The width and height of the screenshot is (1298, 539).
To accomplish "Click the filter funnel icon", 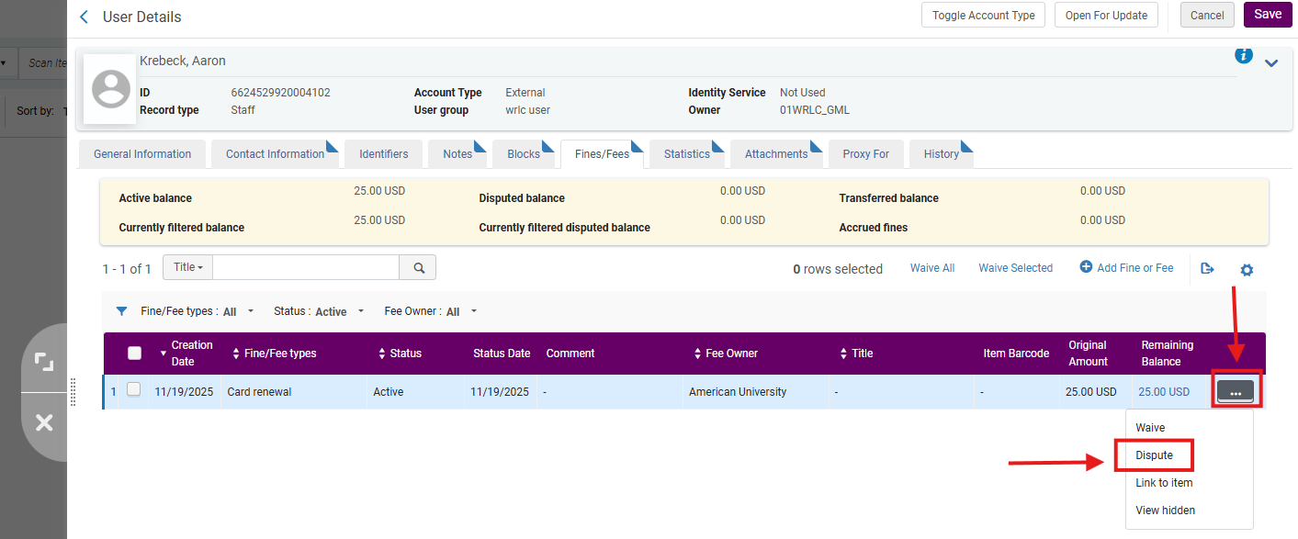I will pos(121,311).
